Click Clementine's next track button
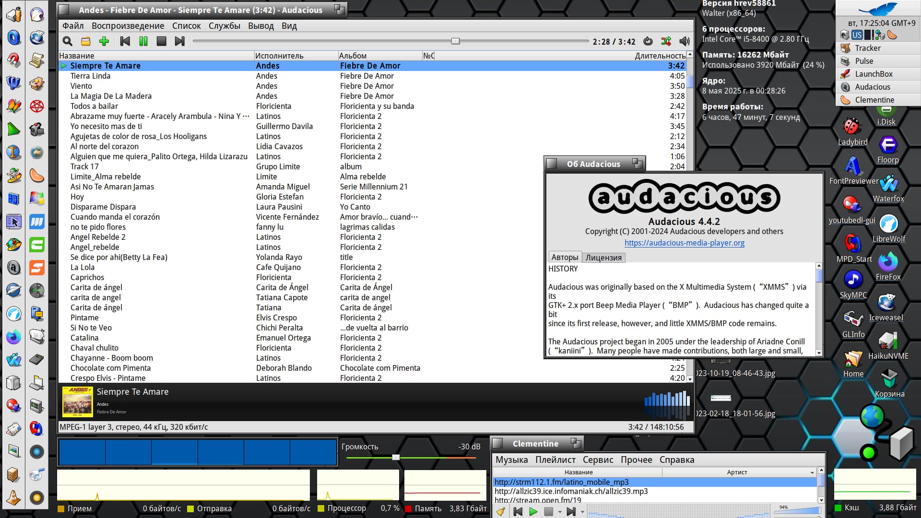This screenshot has height=518, width=921. coord(571,512)
